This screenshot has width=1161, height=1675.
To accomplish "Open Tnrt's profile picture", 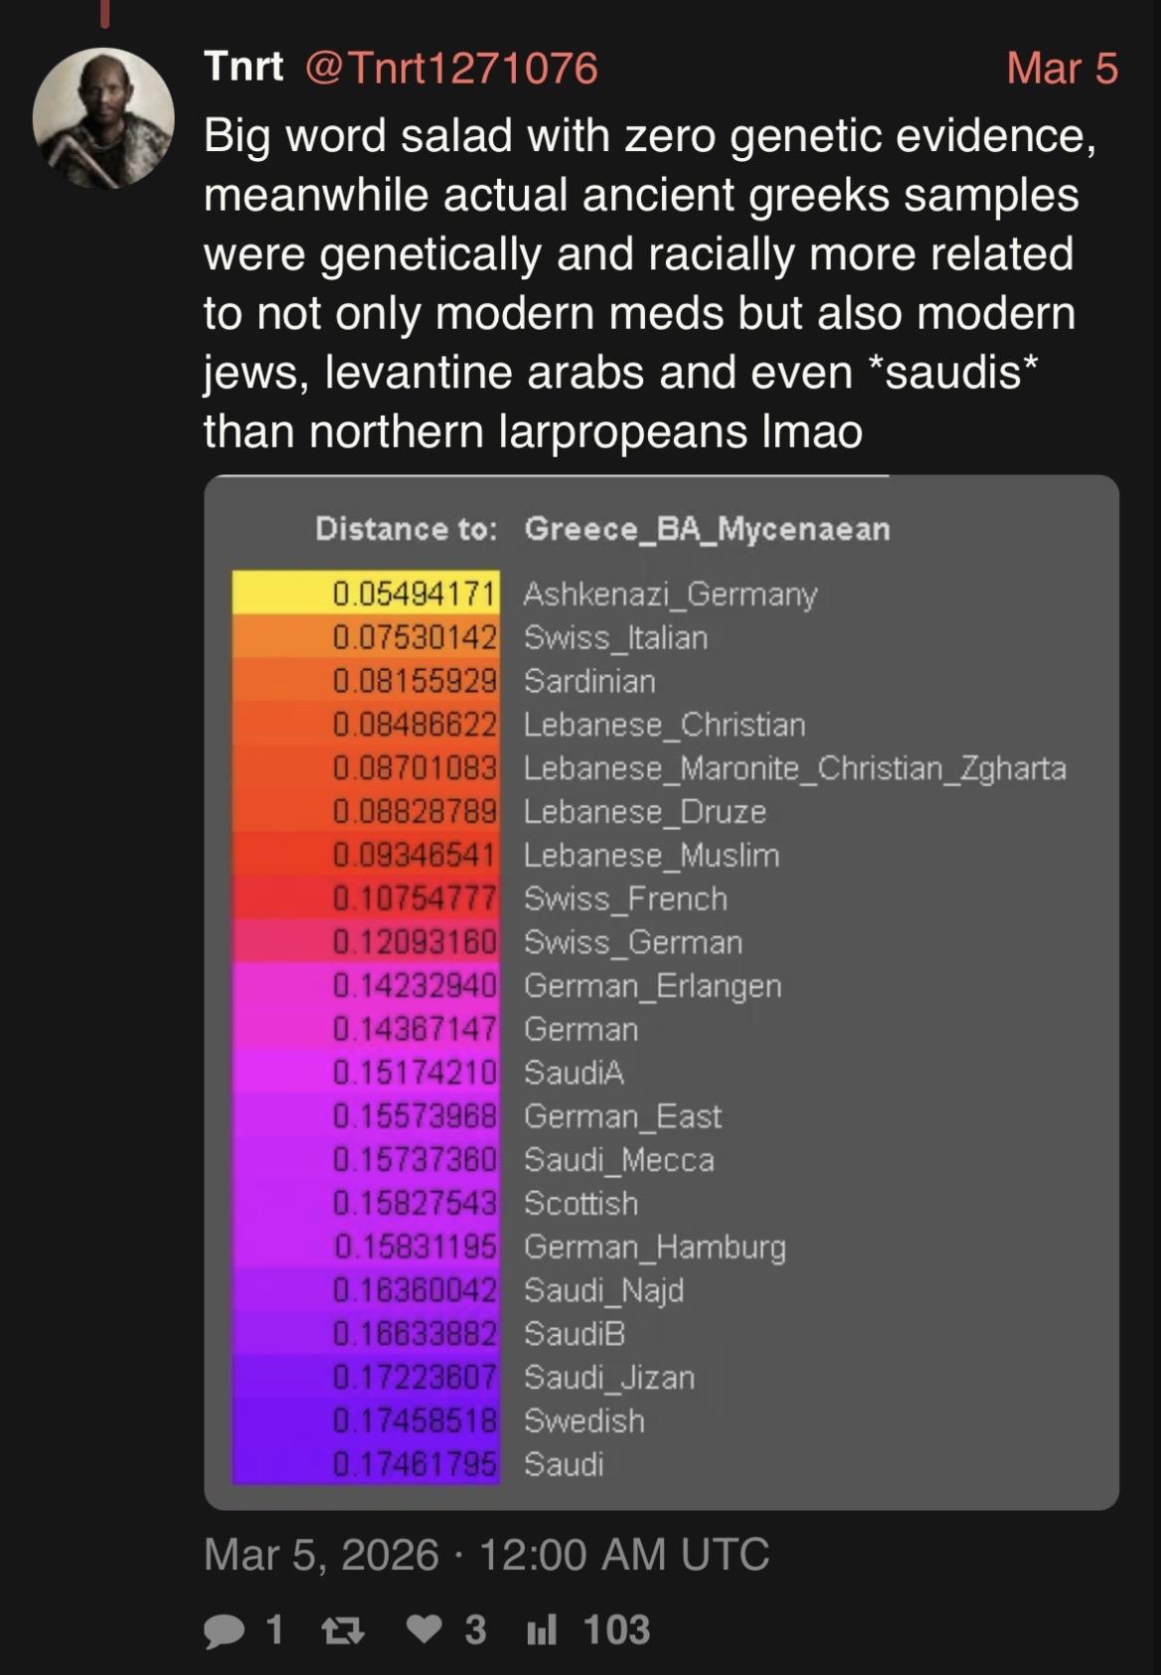I will coord(103,118).
